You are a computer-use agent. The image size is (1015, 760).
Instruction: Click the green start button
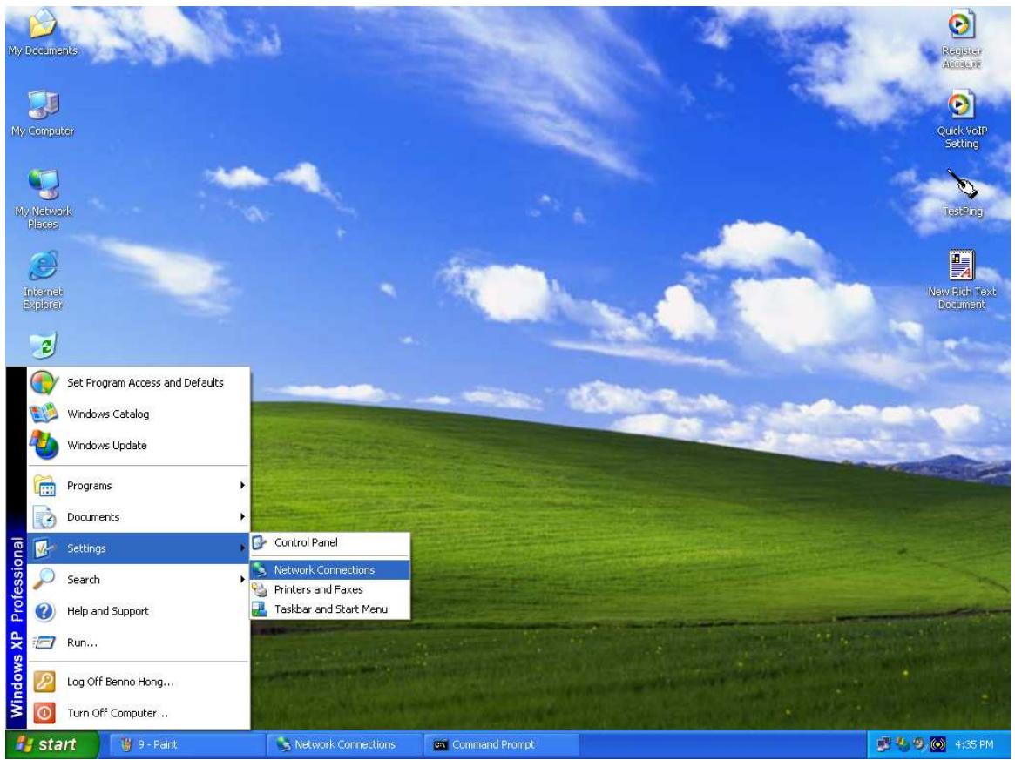(52, 744)
